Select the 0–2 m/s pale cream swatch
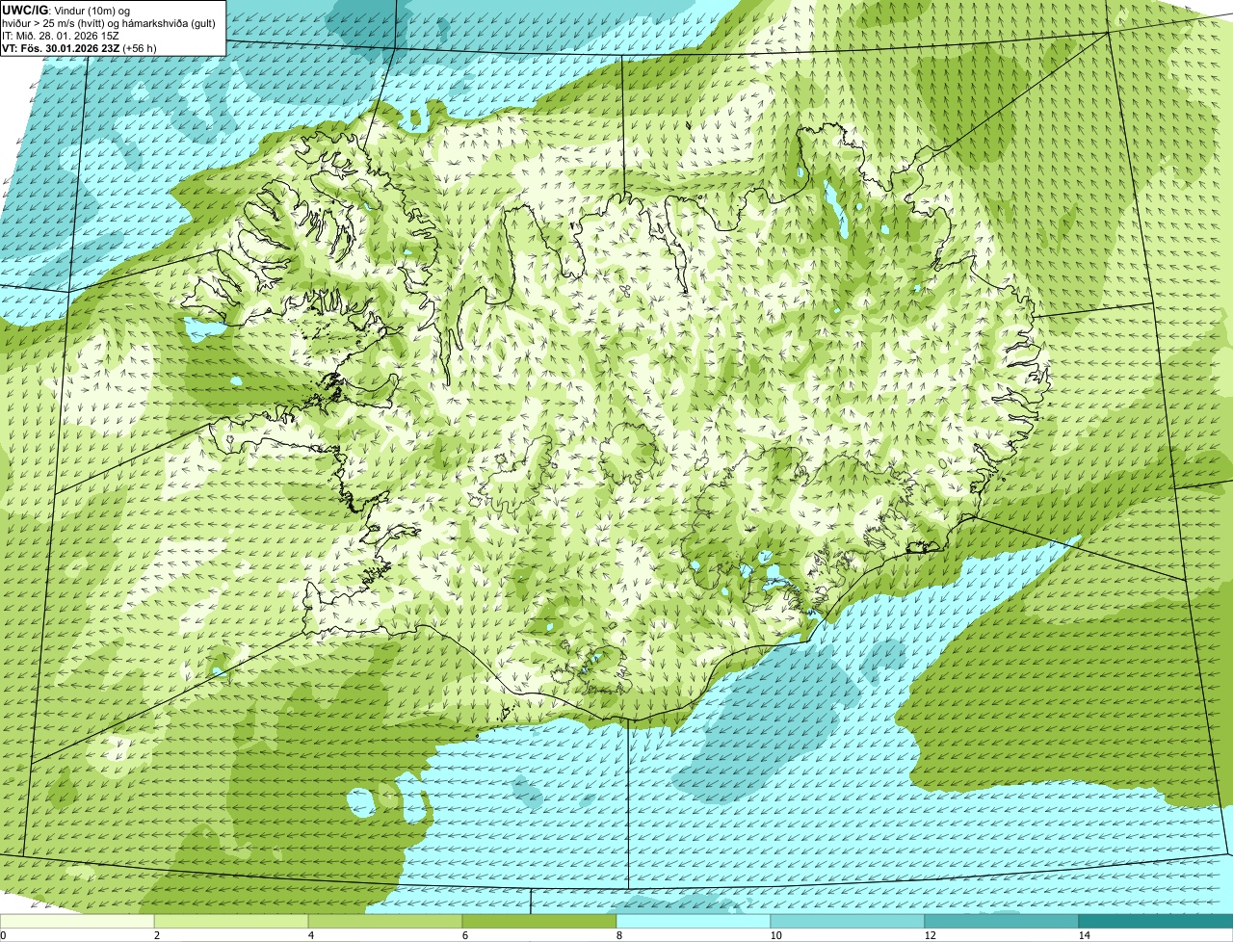Image resolution: width=1233 pixels, height=942 pixels. click(77, 921)
